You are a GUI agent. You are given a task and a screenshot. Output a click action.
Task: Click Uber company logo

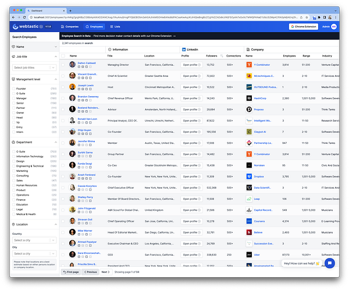249,254
